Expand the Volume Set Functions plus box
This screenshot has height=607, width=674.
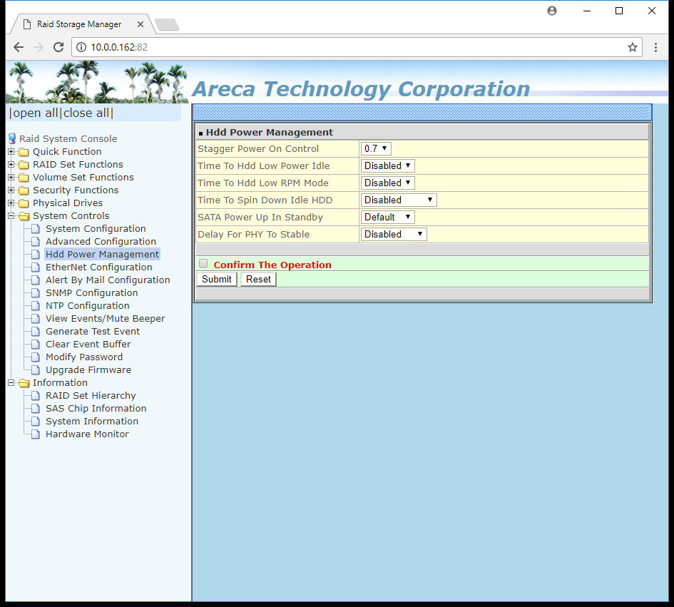tap(11, 178)
